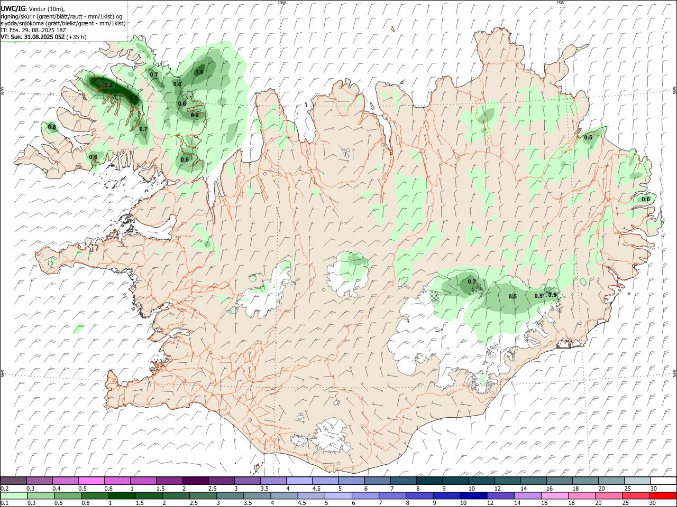Click the 1.5 precipitation value on the map
677x507 pixels.
tap(134, 98)
